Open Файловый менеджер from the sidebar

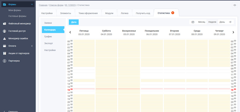coord(19,24)
